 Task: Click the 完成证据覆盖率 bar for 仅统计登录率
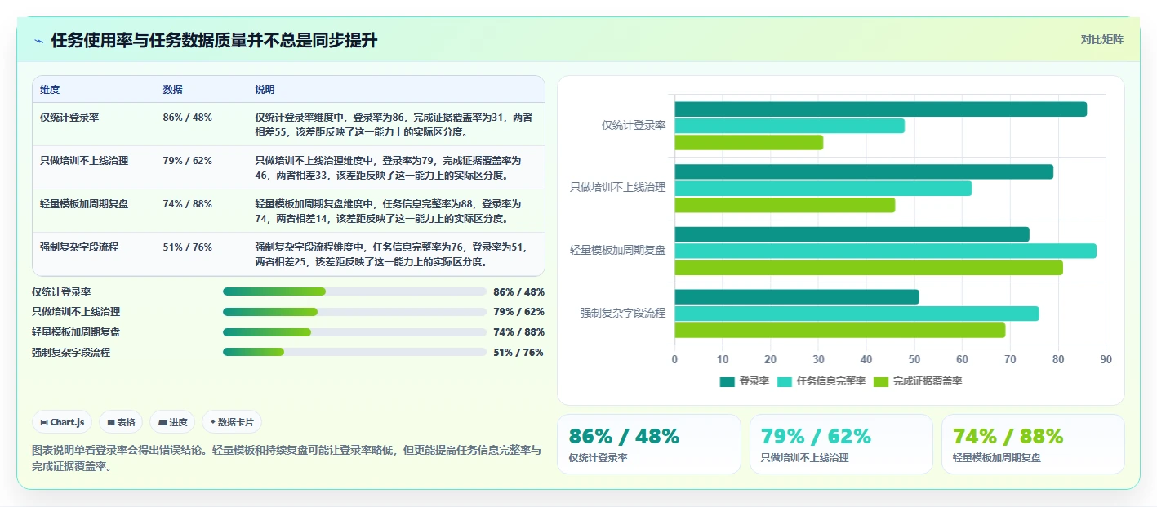749,142
